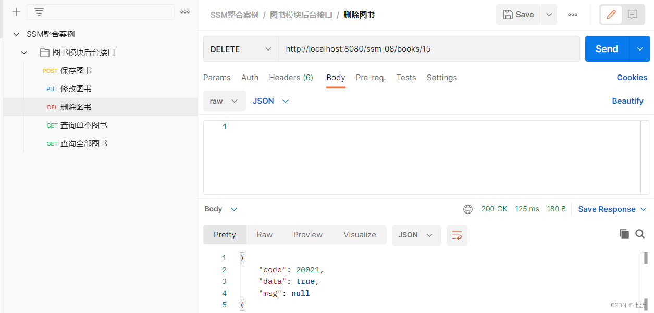Open the comments panel icon
The width and height of the screenshot is (654, 313).
[x=632, y=14]
